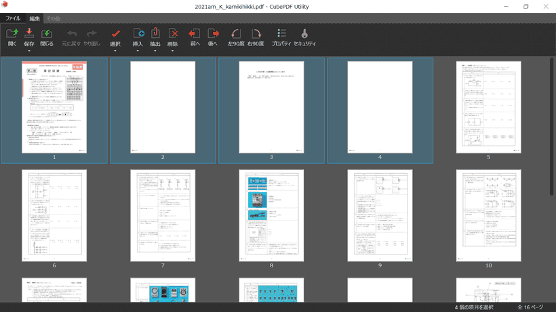
Task: Click the vertical scrollbar thumb
Action: point(551,127)
